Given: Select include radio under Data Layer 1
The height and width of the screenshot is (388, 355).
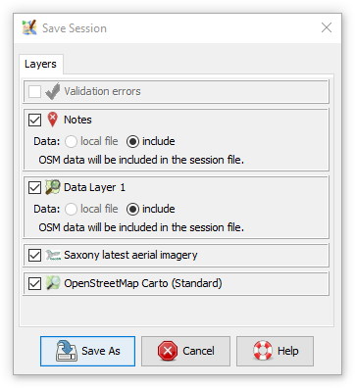Looking at the screenshot, I should [132, 209].
